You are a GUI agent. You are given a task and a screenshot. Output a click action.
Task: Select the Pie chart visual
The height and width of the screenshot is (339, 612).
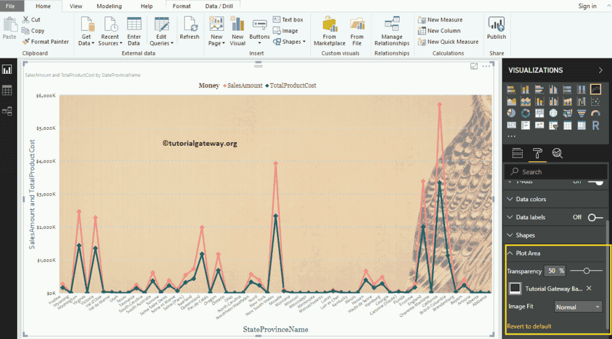511,113
